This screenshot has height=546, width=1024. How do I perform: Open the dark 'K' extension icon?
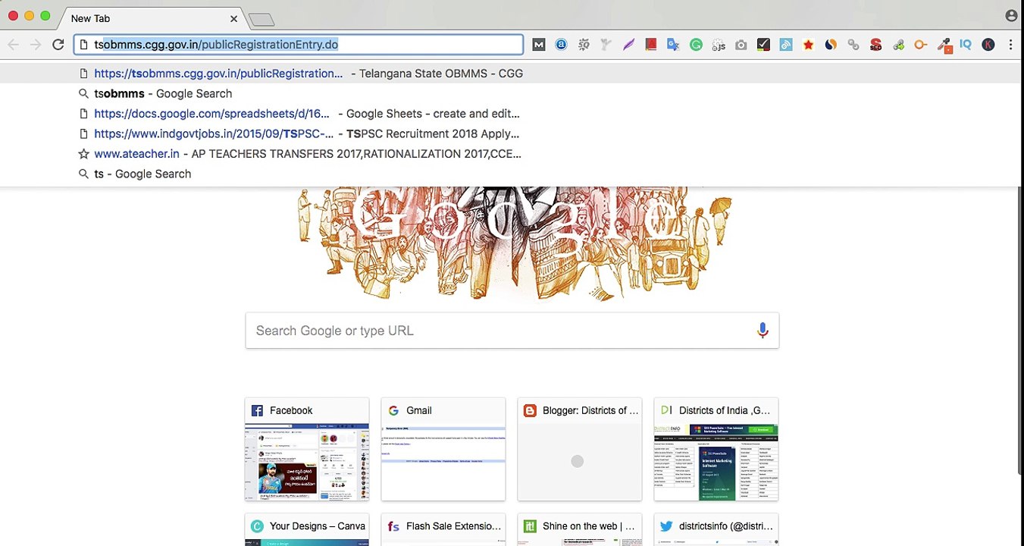click(988, 45)
